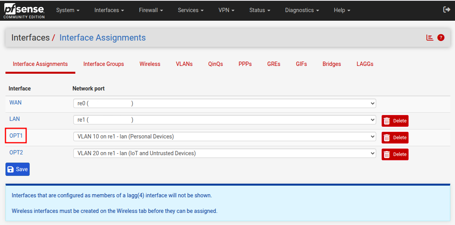The image size is (455, 225).
Task: Save the interface assignments
Action: click(x=18, y=169)
